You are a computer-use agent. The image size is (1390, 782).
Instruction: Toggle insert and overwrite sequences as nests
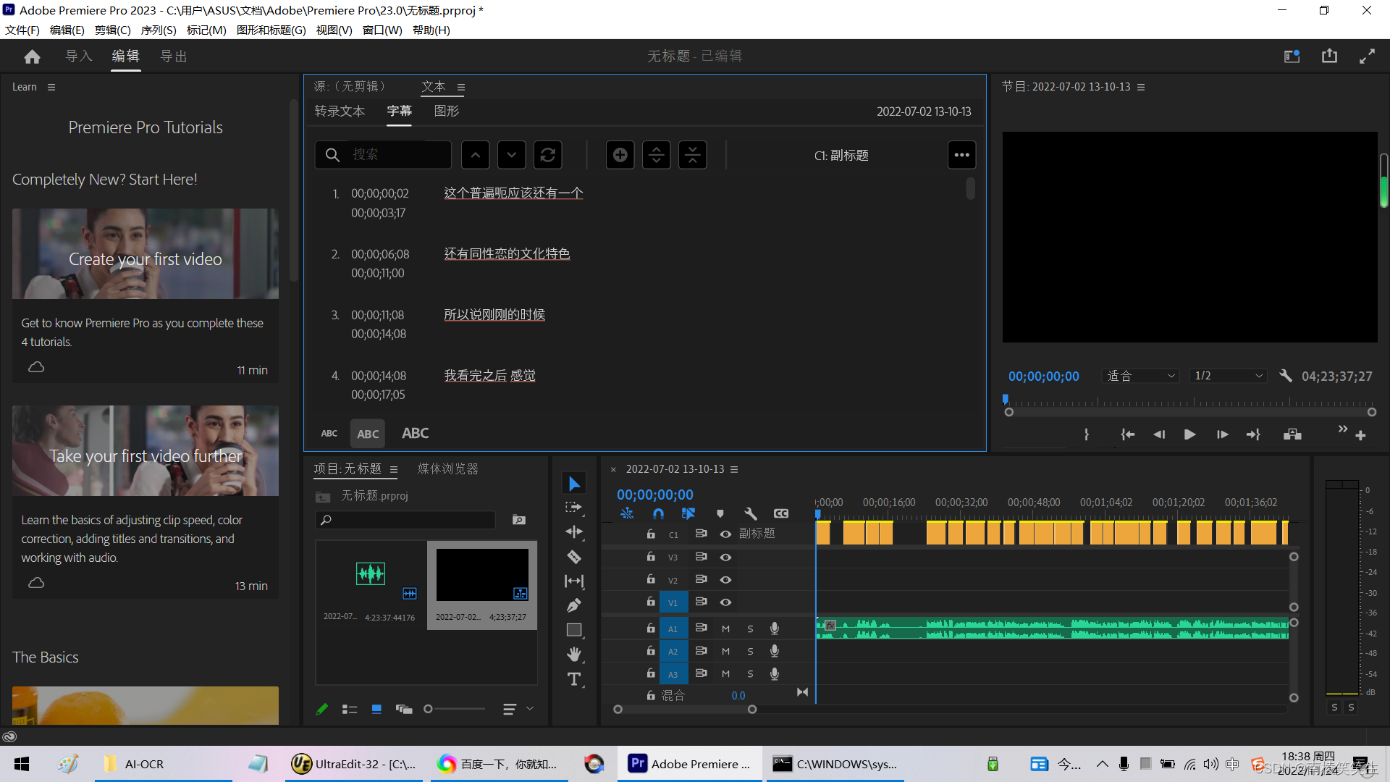tap(627, 513)
